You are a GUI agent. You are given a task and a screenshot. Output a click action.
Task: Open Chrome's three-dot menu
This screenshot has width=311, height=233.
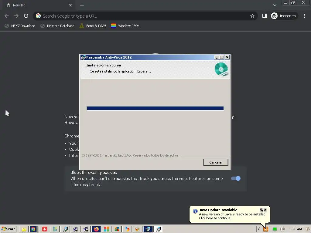304,16
